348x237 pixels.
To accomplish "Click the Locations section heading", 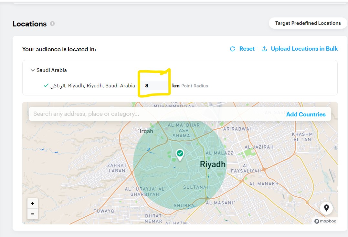I will pos(29,24).
